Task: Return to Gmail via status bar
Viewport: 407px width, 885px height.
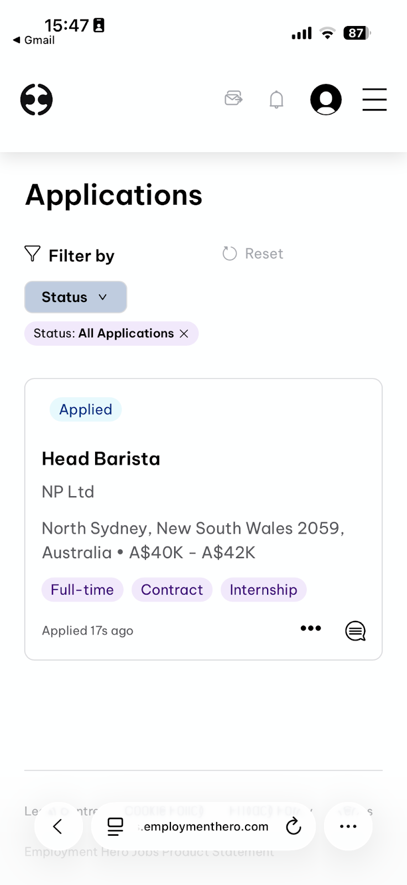Action: coord(34,40)
